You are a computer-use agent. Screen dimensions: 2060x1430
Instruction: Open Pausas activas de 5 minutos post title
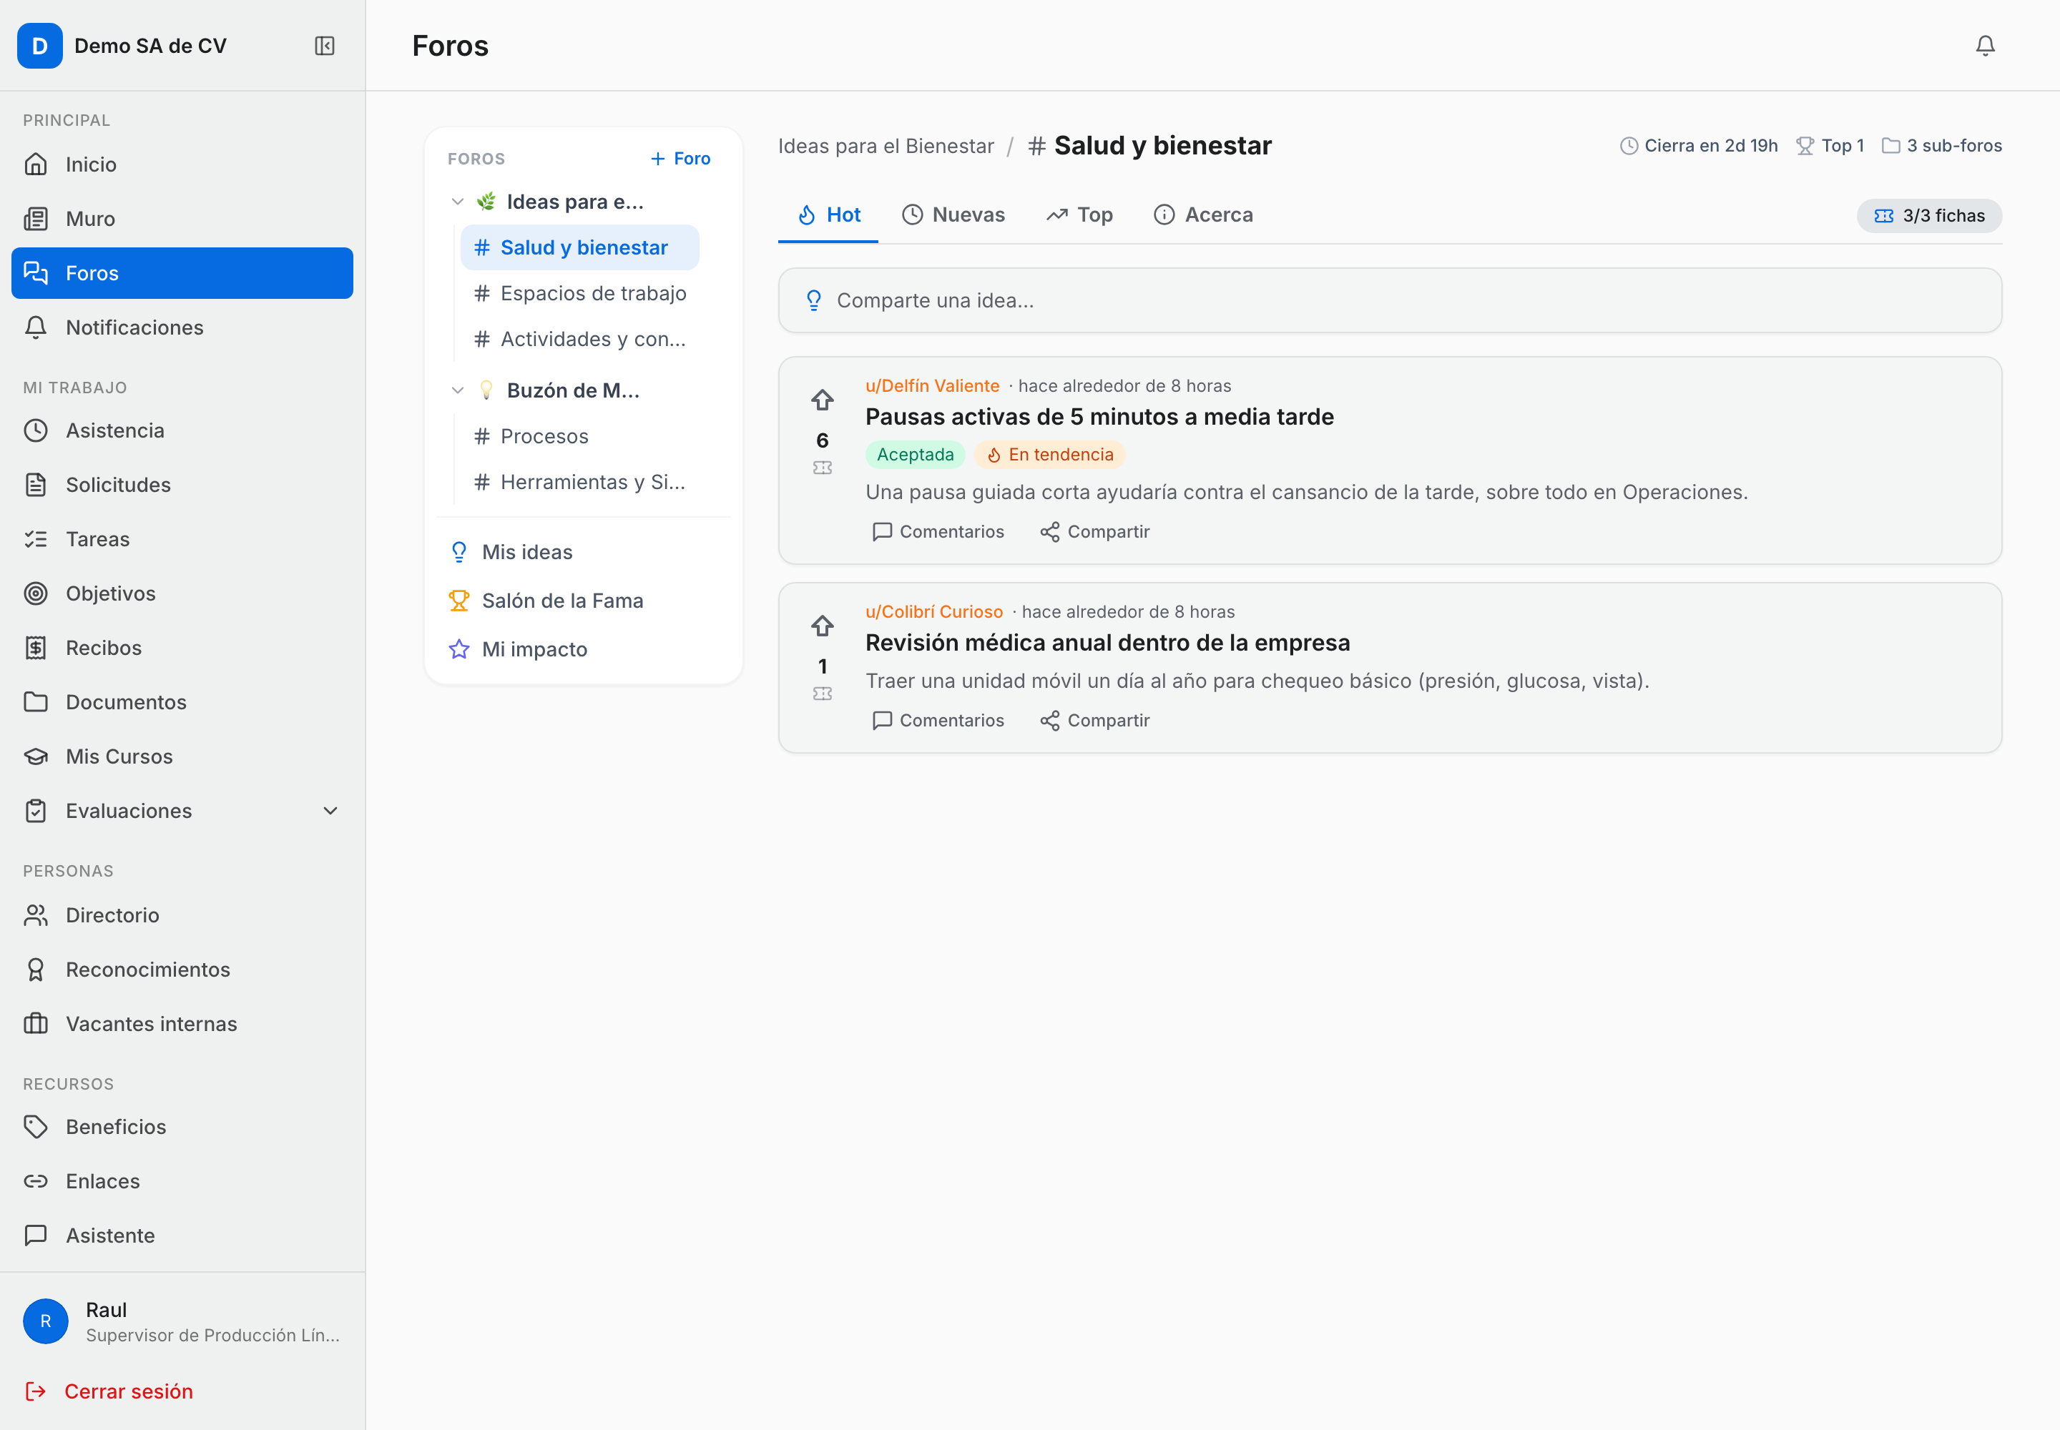click(1099, 417)
